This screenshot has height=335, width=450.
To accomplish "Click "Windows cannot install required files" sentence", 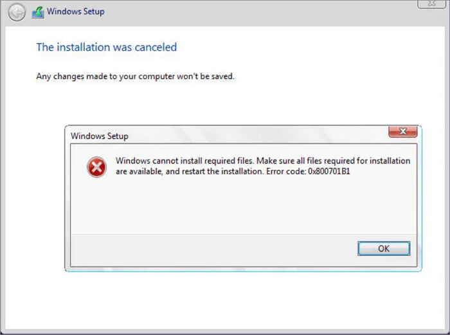I will point(186,161).
